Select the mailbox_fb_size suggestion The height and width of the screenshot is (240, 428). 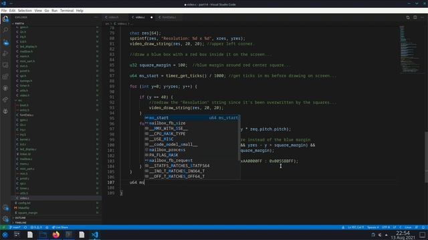point(192,123)
